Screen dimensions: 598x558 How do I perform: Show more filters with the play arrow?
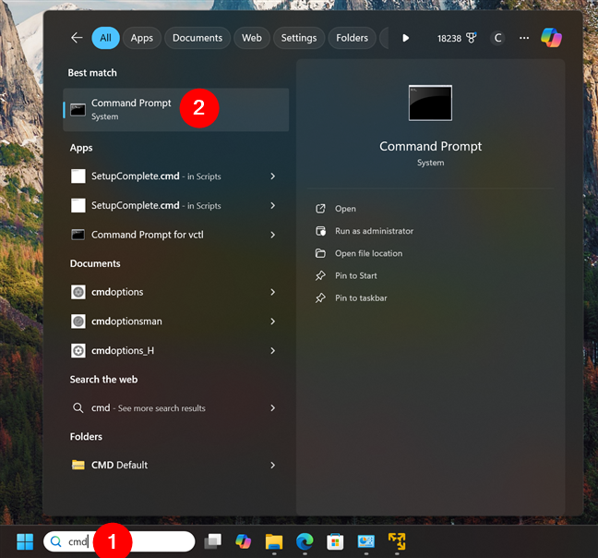(406, 38)
